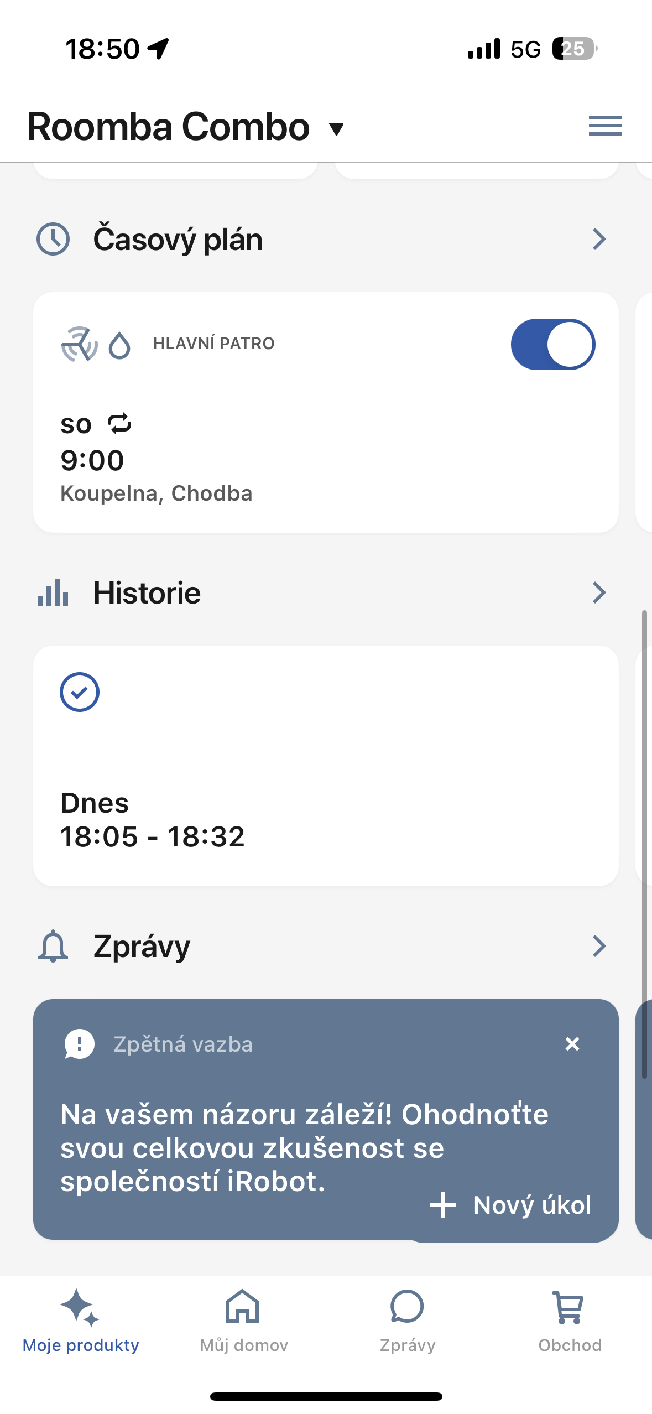Tap the Zpětná vazba alert bubble icon
This screenshot has width=652, height=1414.
pos(80,1044)
